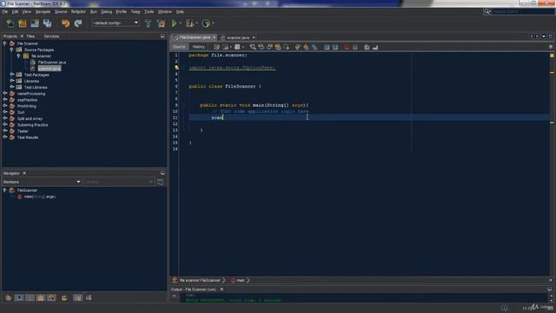Click the Source view button
556x313 pixels.
click(x=179, y=47)
